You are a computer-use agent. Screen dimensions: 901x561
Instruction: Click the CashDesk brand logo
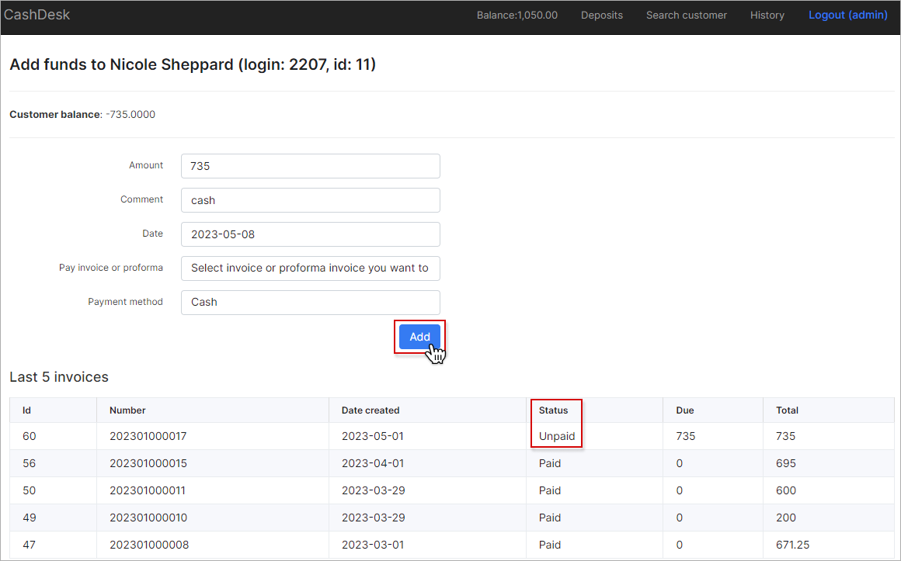coord(37,15)
